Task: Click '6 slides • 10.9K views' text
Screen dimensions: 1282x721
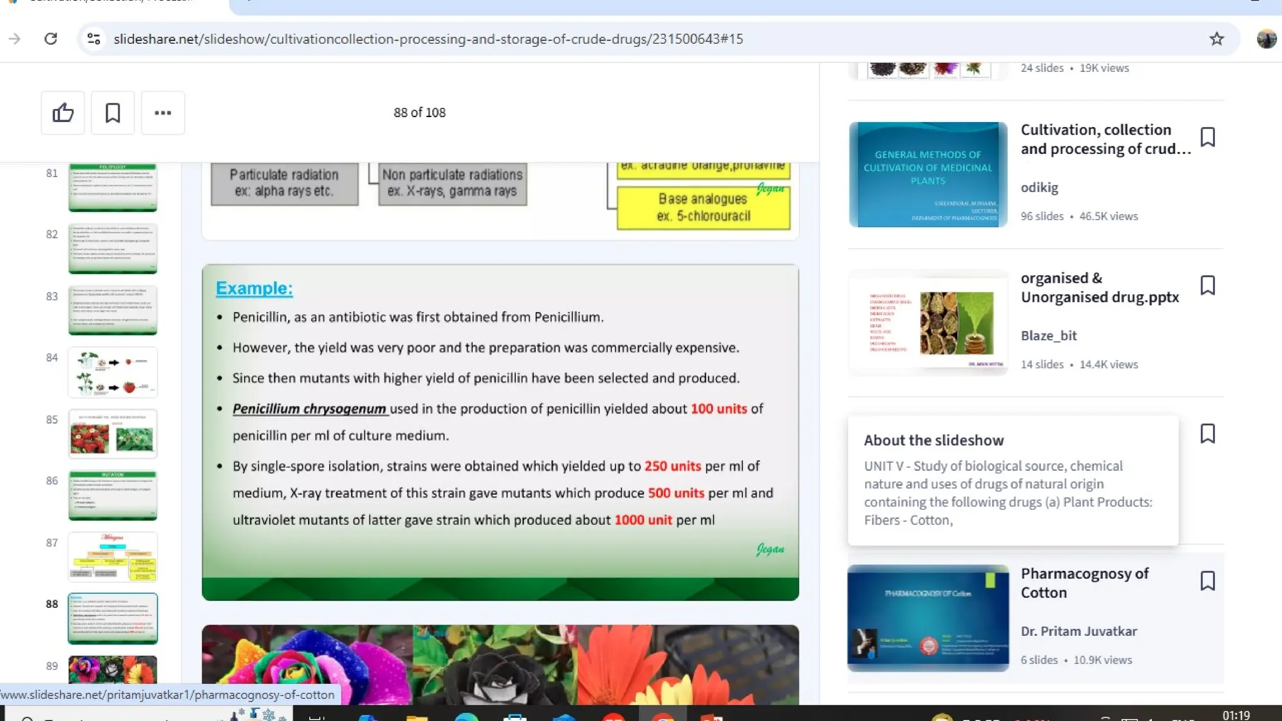Action: tap(1076, 660)
